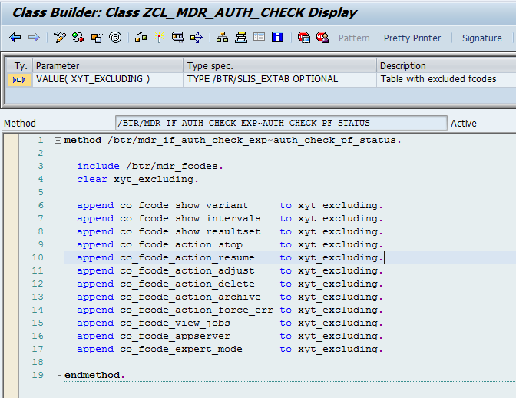Select the TYPE /BTR/SLIS_EXTAB OPTIONAL cell

coord(279,79)
